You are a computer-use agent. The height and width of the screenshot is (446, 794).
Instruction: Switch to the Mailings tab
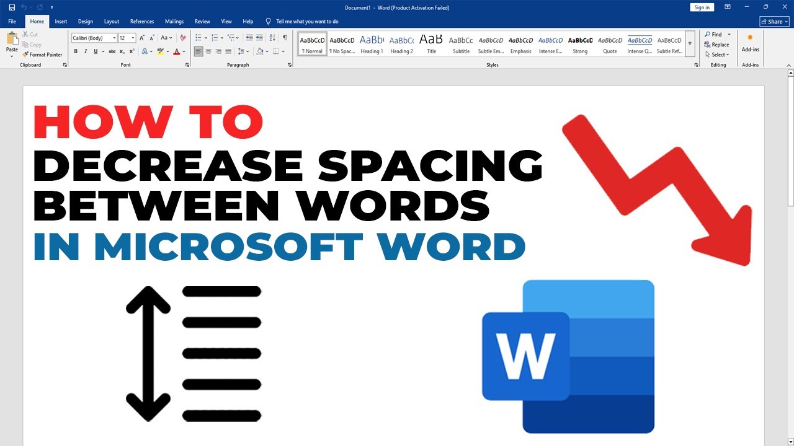[174, 21]
